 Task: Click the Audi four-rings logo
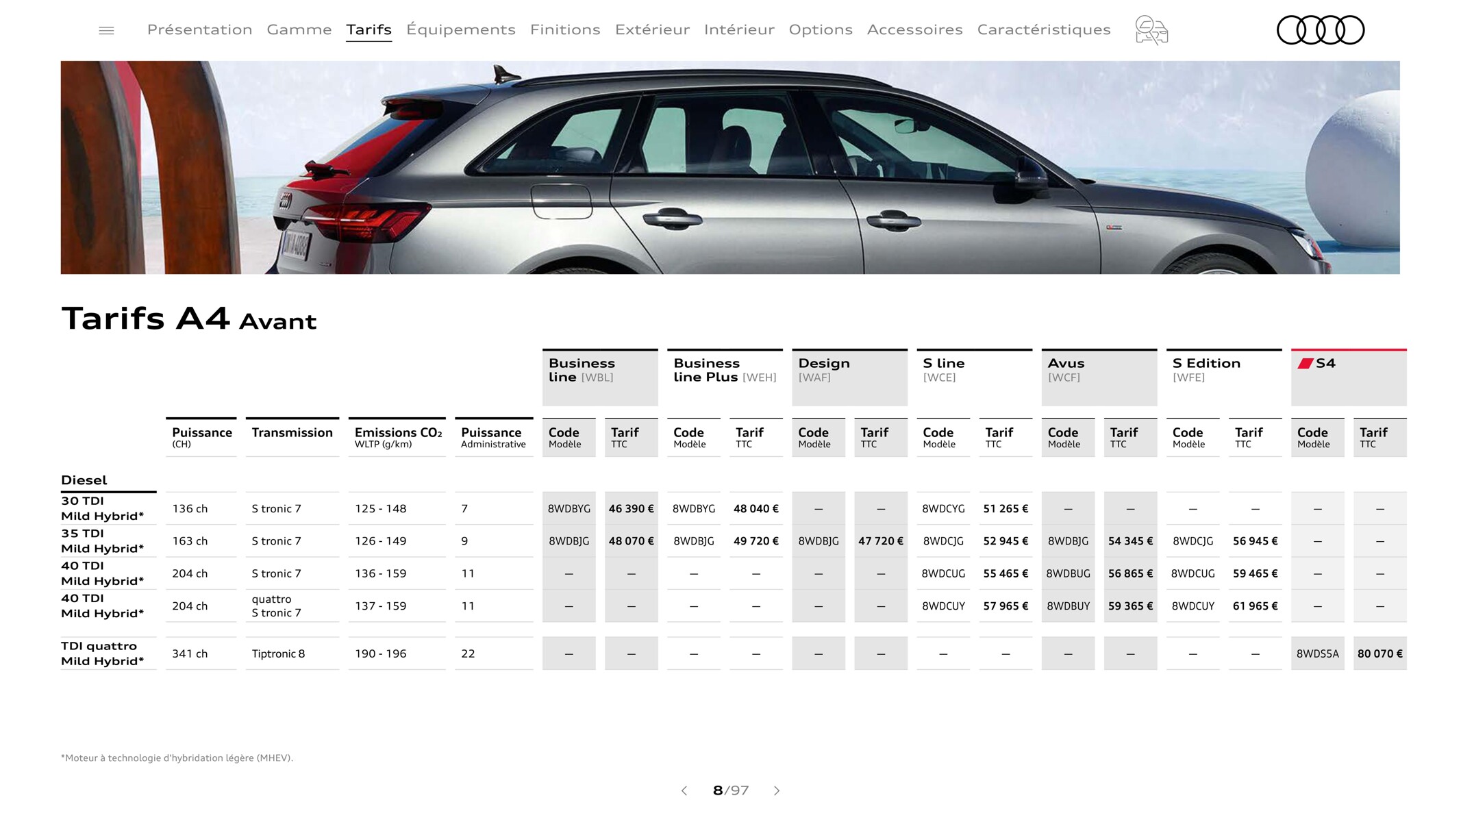(1321, 30)
